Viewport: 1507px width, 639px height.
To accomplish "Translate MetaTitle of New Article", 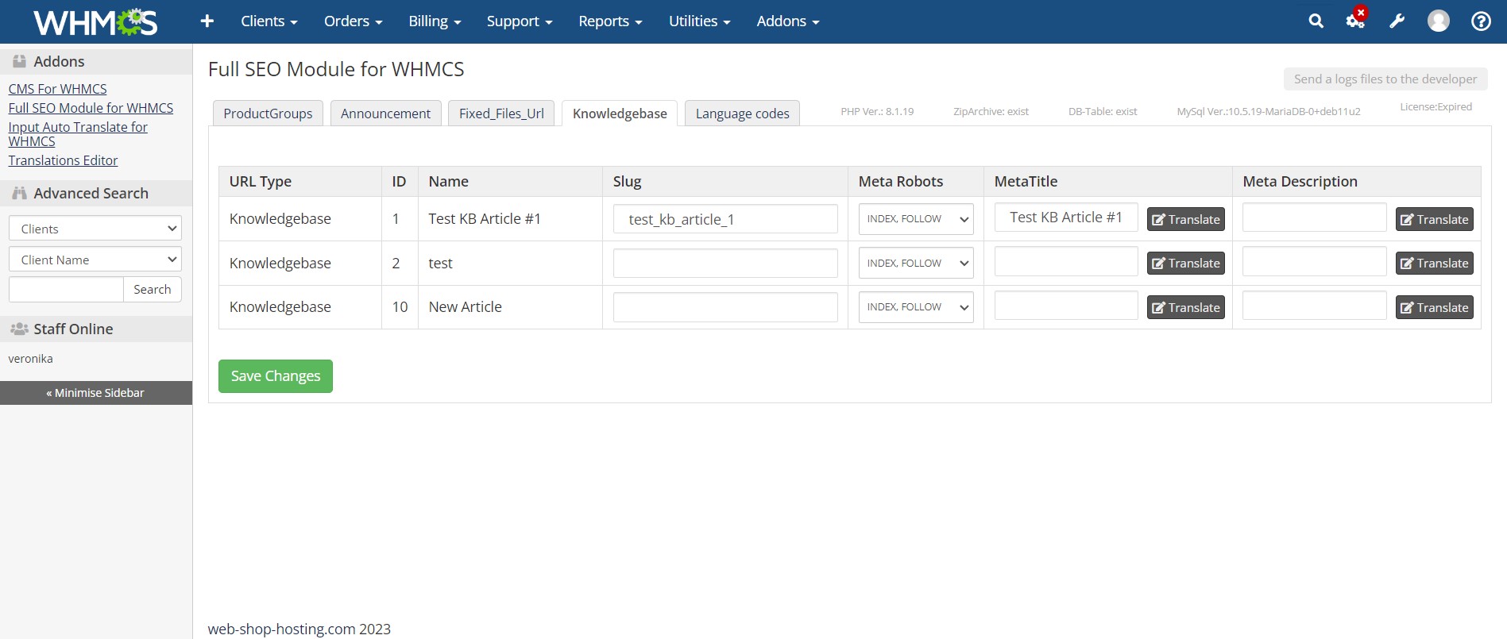I will pyautogui.click(x=1185, y=308).
